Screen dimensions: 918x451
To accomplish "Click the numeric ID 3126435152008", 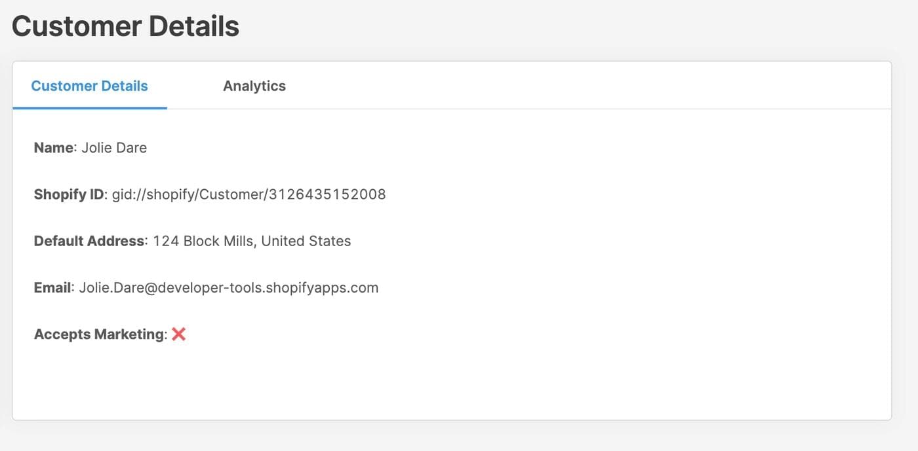I will click(327, 194).
